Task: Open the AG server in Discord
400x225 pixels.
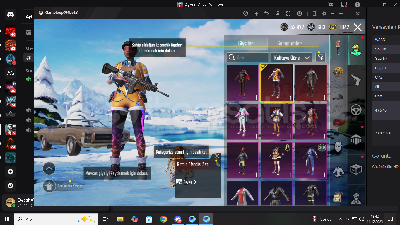Action: click(x=11, y=73)
